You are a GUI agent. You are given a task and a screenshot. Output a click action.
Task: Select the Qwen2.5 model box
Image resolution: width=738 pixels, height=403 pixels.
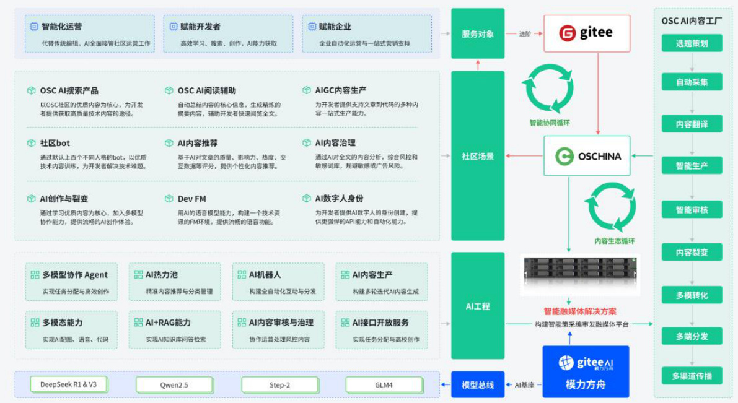coord(174,384)
